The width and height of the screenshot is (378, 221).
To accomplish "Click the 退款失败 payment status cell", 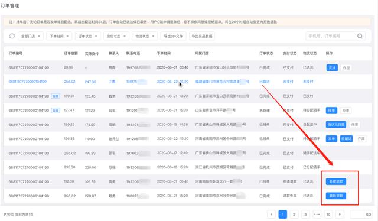I will (x=290, y=196).
